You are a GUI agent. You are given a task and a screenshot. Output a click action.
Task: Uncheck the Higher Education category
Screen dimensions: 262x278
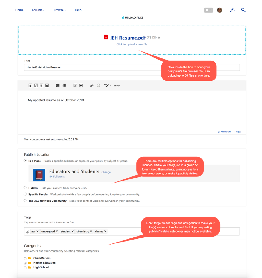tap(25, 263)
